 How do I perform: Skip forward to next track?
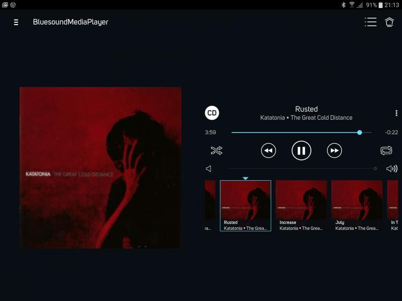(334, 151)
